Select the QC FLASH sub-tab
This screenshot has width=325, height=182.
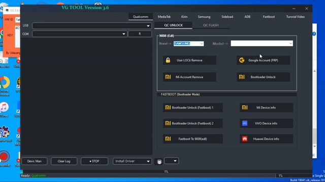pos(211,25)
